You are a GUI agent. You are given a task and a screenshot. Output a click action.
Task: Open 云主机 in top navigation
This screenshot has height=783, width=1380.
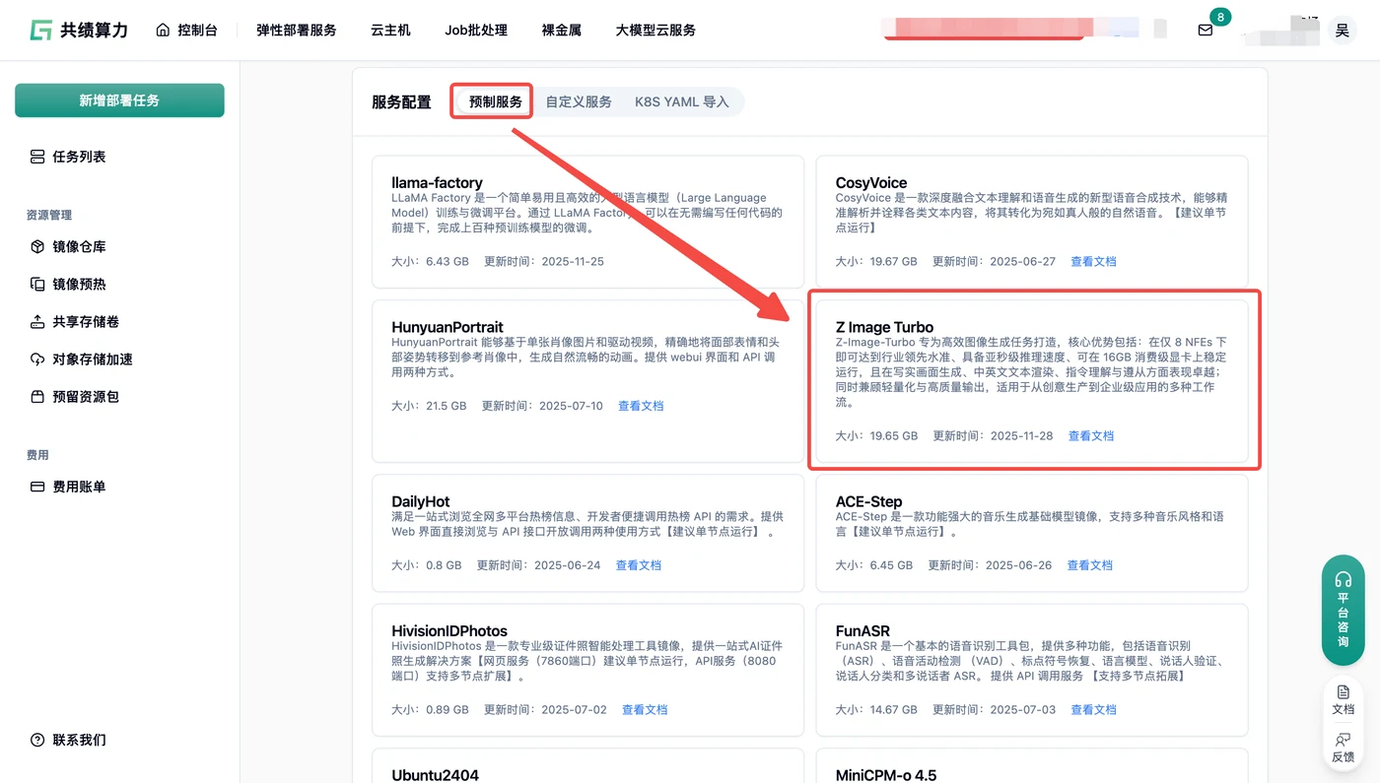pyautogui.click(x=390, y=30)
